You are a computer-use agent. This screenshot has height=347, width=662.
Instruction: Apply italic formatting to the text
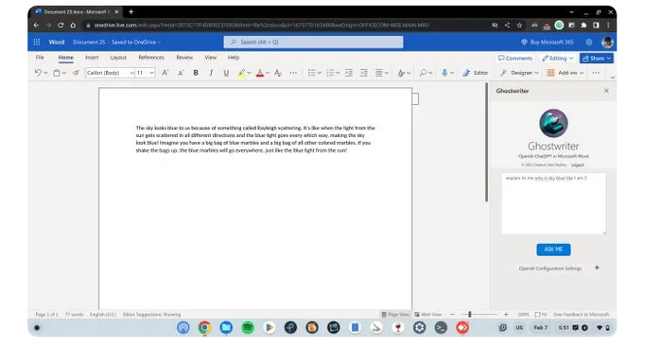tap(211, 73)
